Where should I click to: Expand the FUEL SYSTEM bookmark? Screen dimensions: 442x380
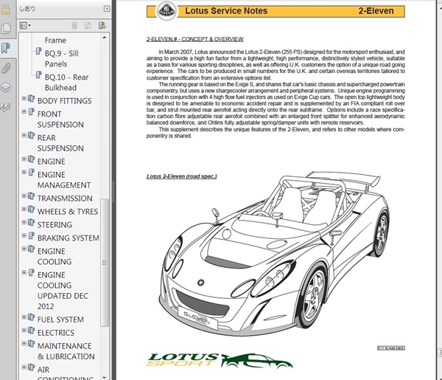(24, 317)
